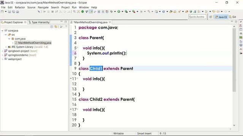Switch to the Git perspective

(233, 17)
